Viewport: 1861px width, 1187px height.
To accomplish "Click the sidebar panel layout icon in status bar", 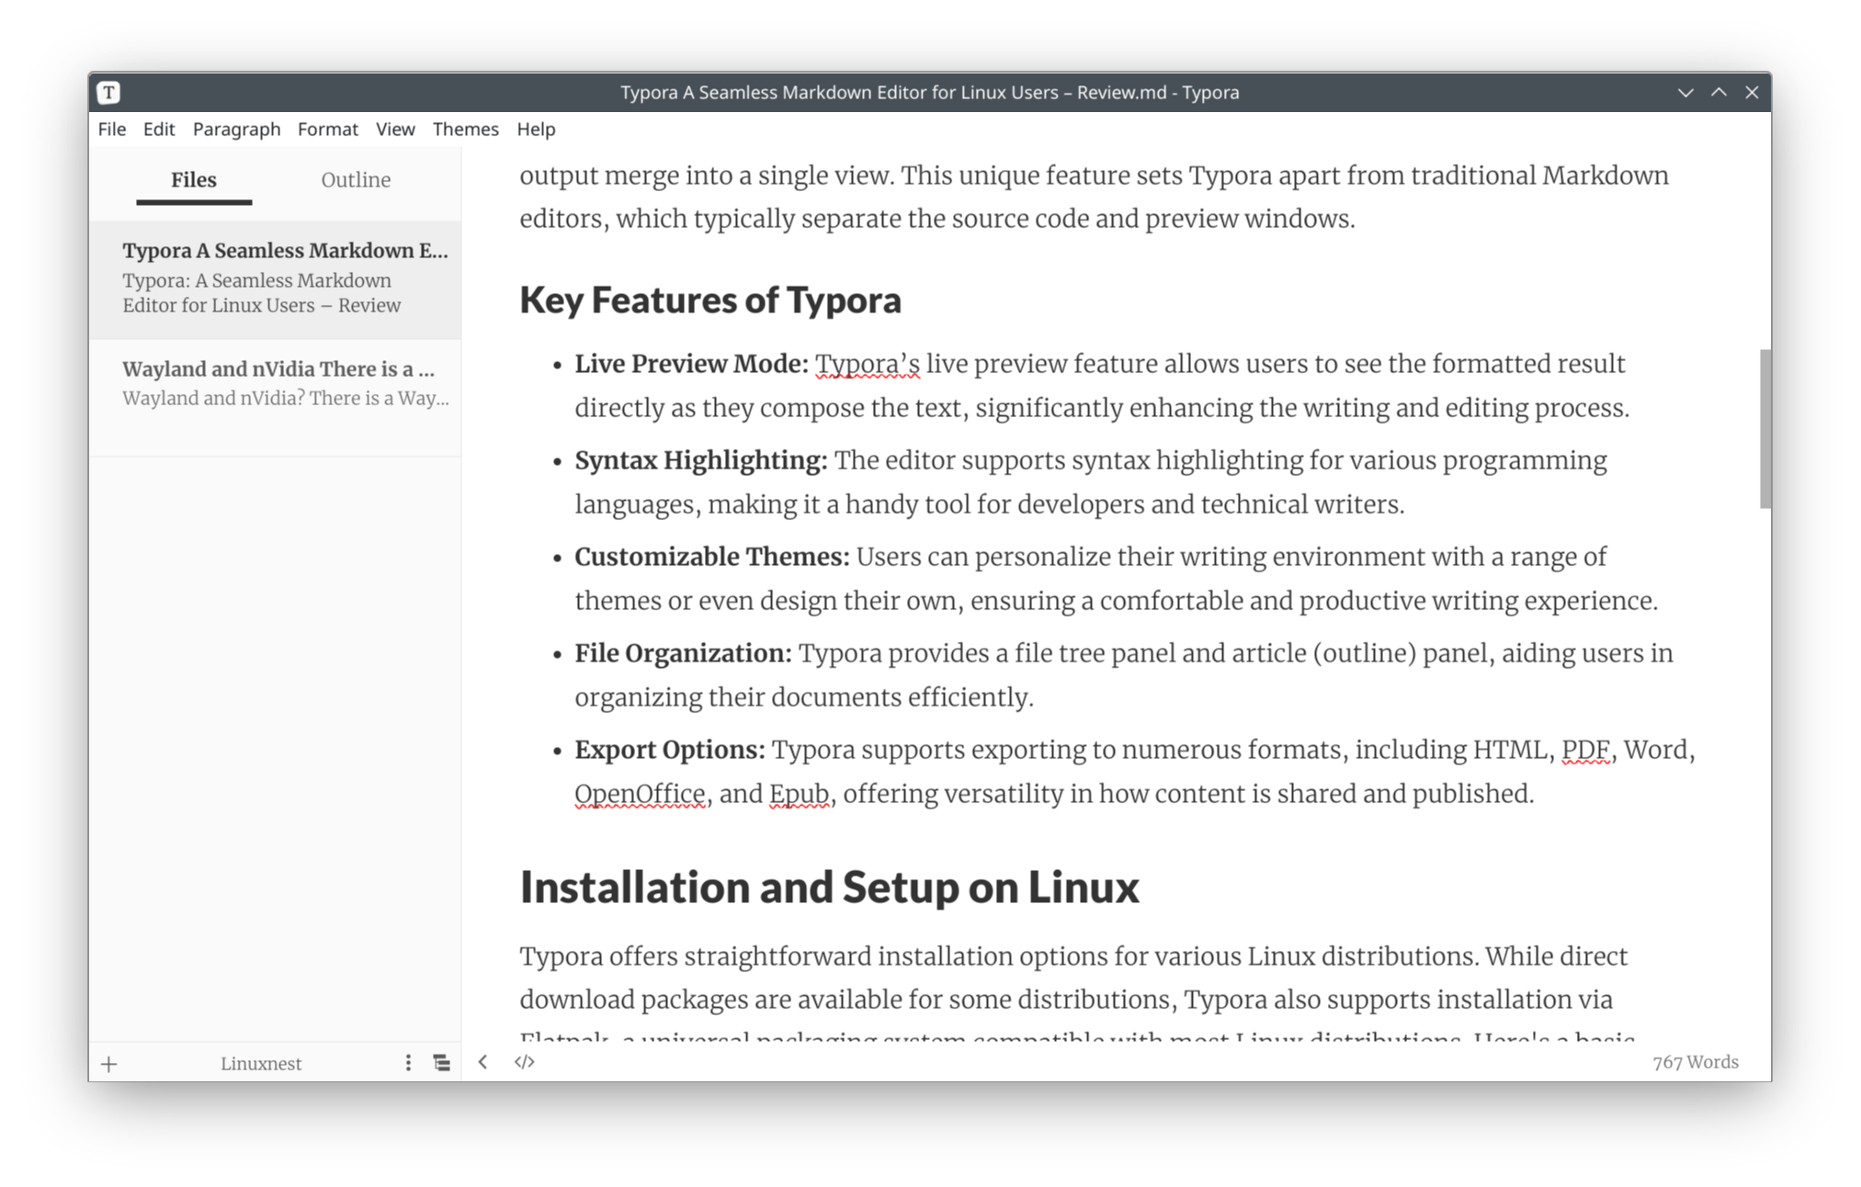I will coord(441,1062).
